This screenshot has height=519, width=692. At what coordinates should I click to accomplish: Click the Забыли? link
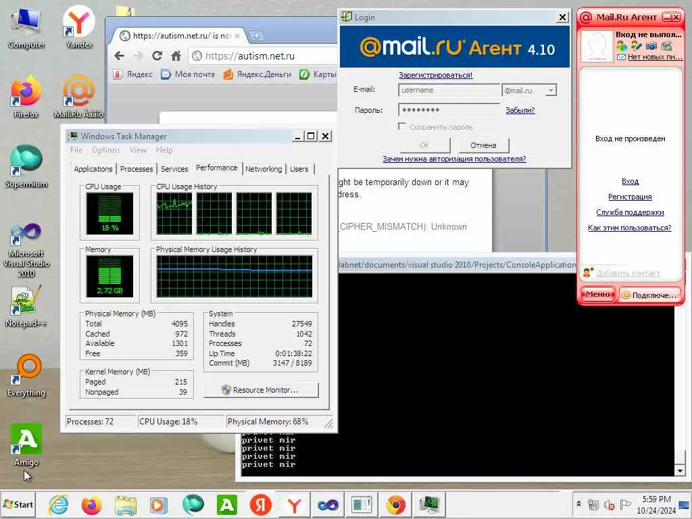520,110
